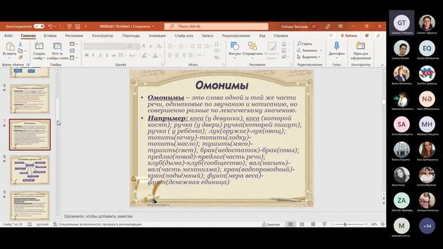Open the slide Layout dropdown
This screenshot has width=443, height=249.
point(73,44)
